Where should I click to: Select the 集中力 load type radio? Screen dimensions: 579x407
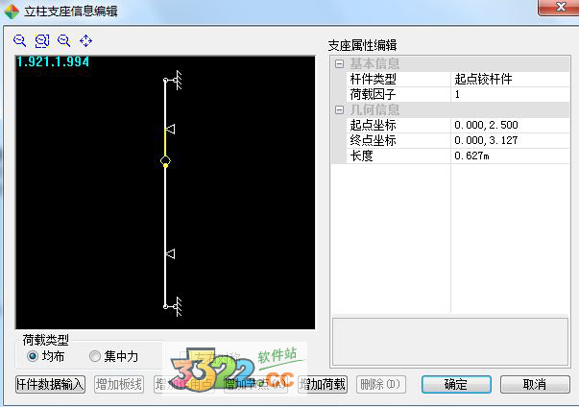[95, 356]
